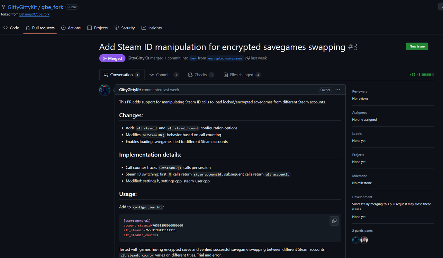Screen dimensions: 443x258
Task: Copy the head branch name icon
Action: pos(248,58)
